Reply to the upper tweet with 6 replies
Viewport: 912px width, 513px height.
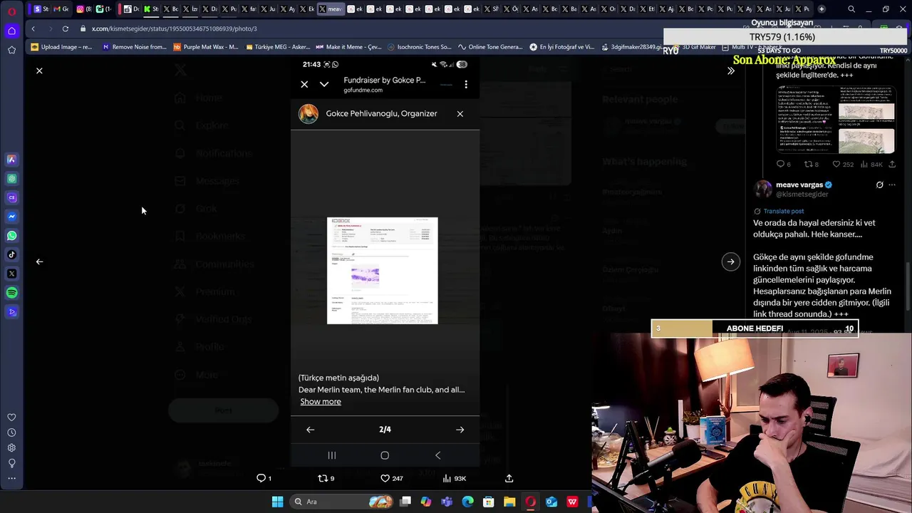point(783,165)
